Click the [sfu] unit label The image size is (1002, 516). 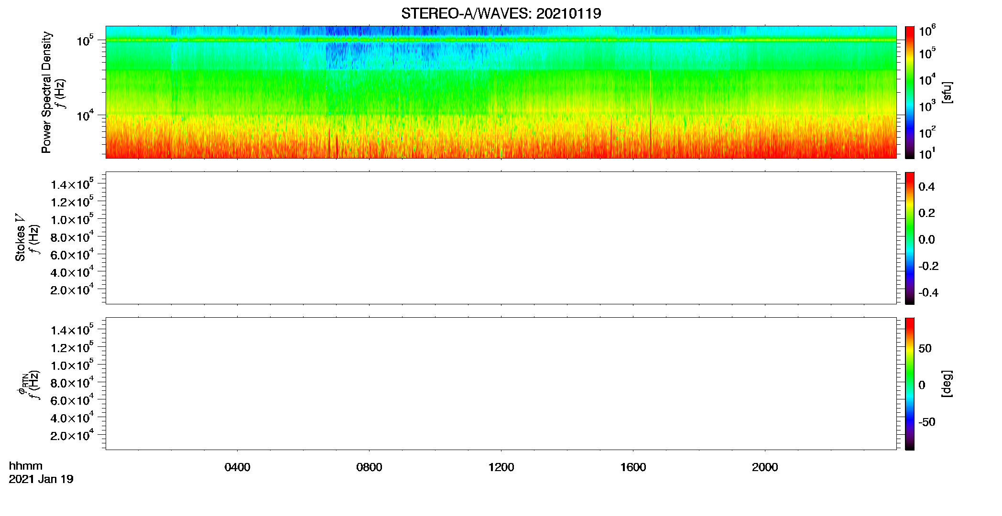click(947, 92)
